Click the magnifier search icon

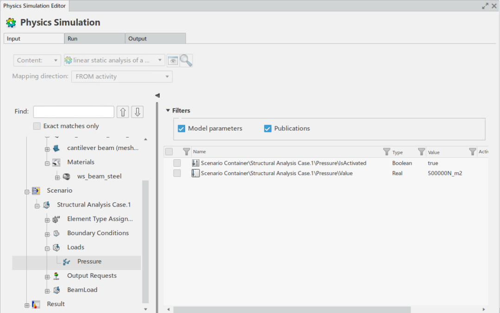pyautogui.click(x=186, y=61)
